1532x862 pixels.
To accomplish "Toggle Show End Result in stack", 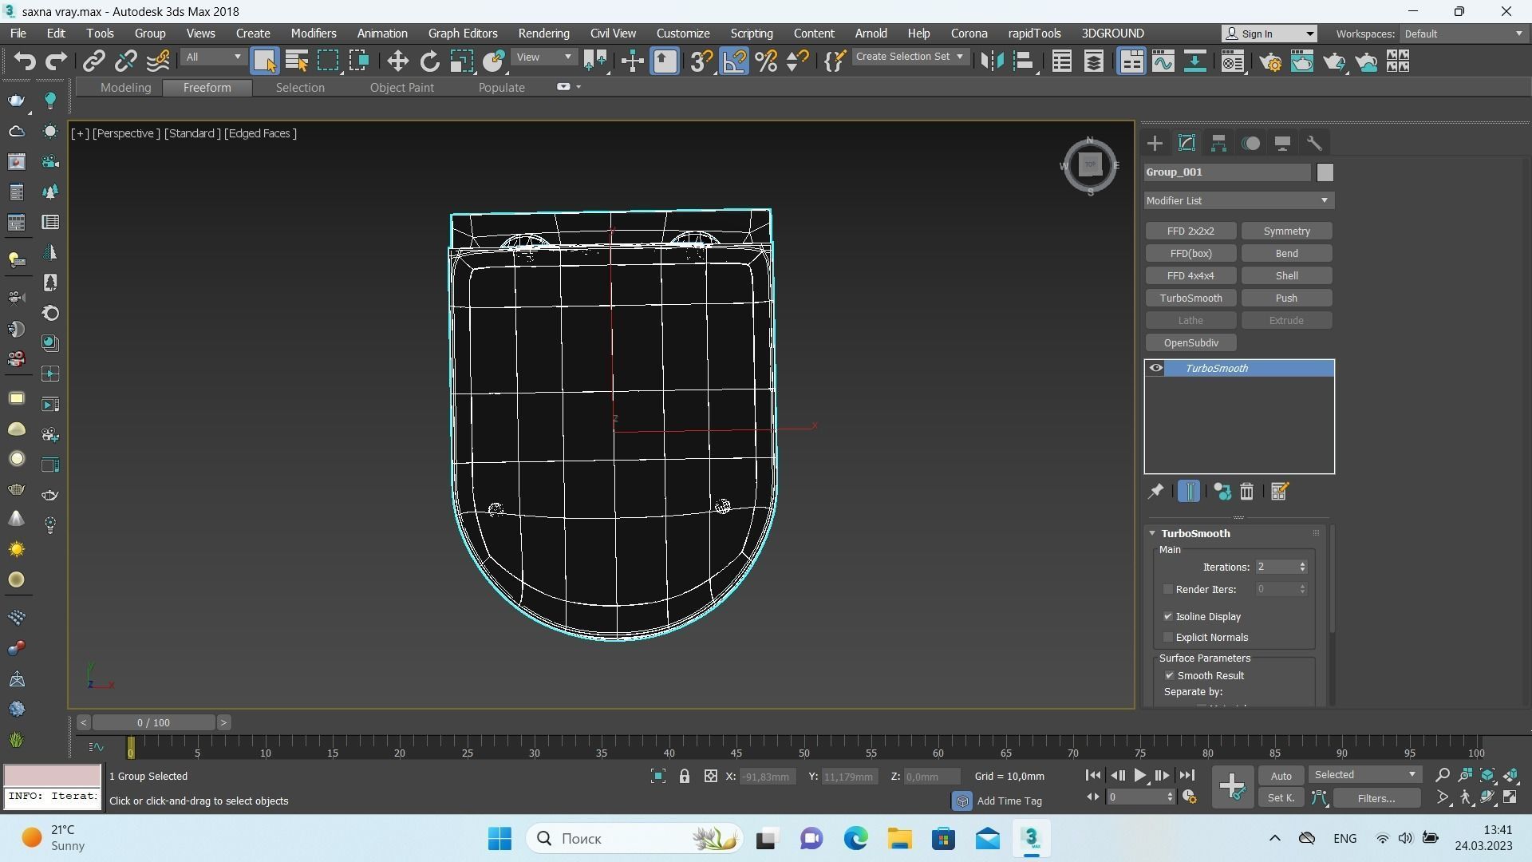I will tap(1188, 492).
